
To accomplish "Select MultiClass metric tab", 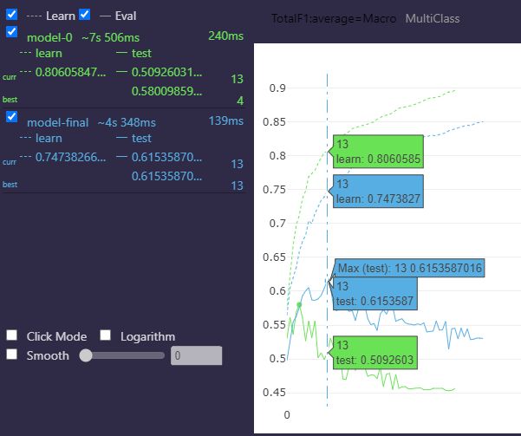I will coord(433,18).
